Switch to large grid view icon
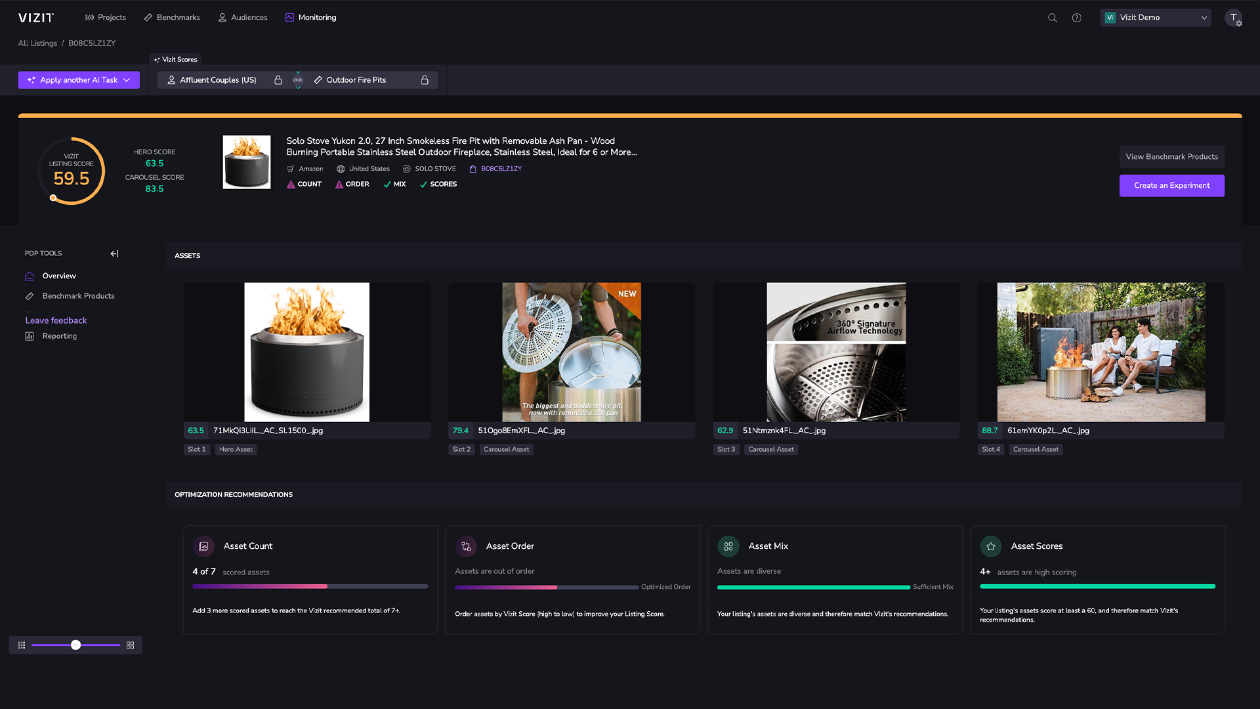The height and width of the screenshot is (709, 1260). pyautogui.click(x=130, y=645)
